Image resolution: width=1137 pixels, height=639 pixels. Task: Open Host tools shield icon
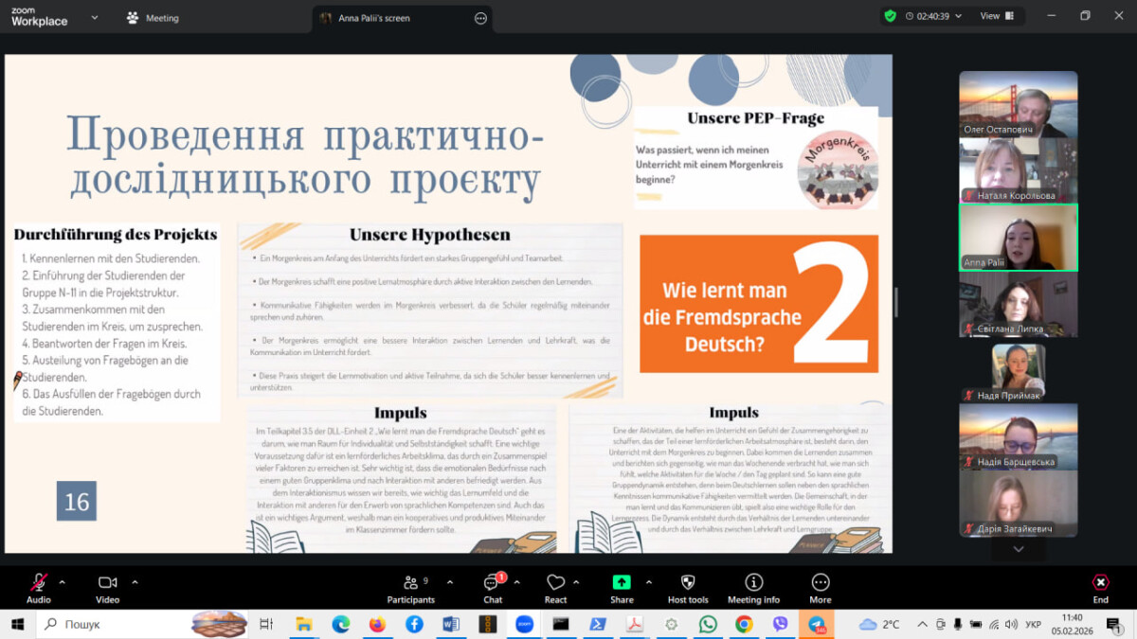click(688, 583)
